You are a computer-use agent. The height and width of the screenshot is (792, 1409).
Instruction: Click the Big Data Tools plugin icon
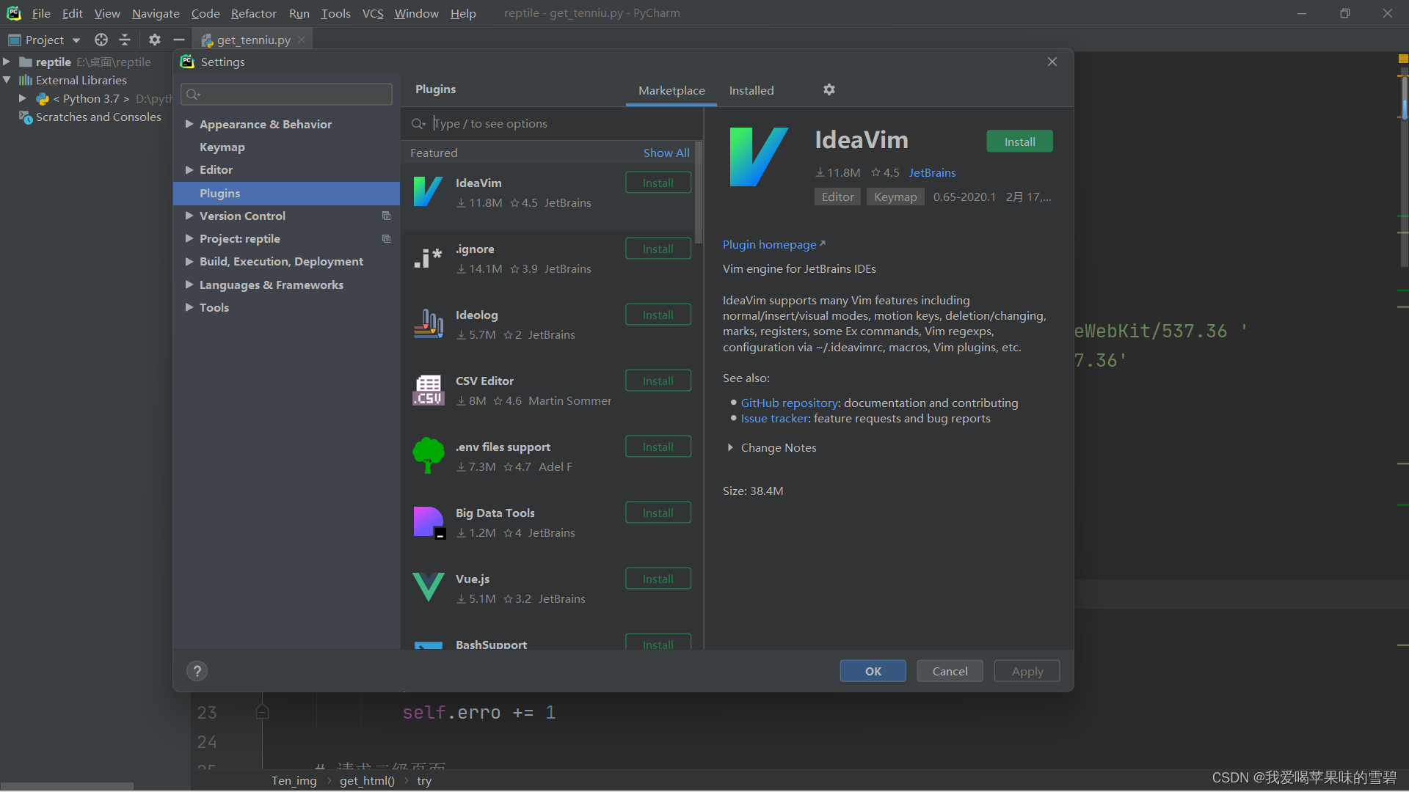point(429,522)
